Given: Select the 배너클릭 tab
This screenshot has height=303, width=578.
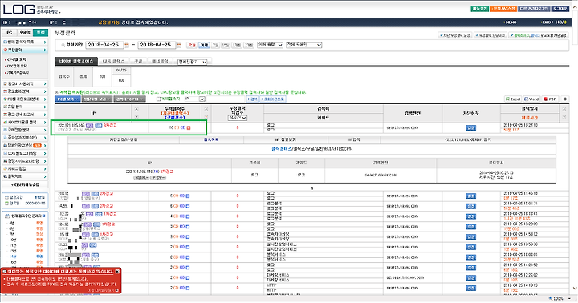Looking at the screenshot, I should 161,61.
